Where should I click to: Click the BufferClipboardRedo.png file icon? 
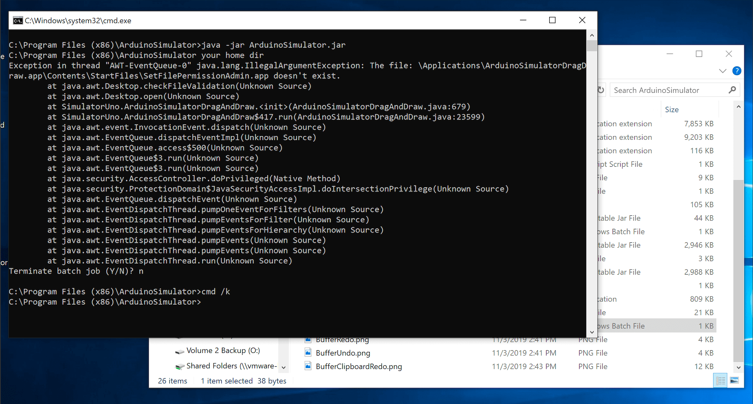[x=308, y=366]
